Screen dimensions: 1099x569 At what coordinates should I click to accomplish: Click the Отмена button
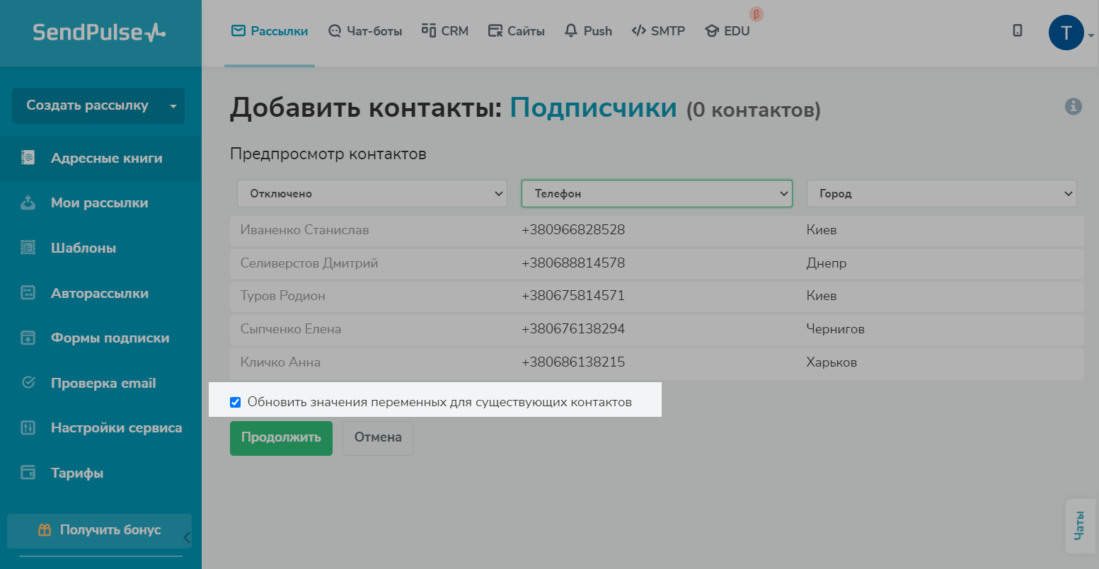click(x=378, y=437)
